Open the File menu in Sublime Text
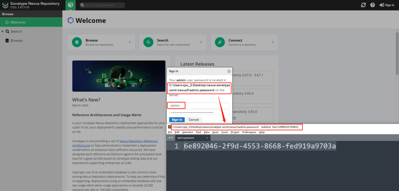Screen dimensions: 399x191 tap(170, 132)
